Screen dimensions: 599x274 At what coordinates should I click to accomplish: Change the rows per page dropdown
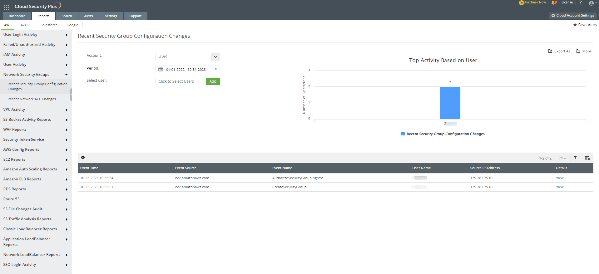562,158
